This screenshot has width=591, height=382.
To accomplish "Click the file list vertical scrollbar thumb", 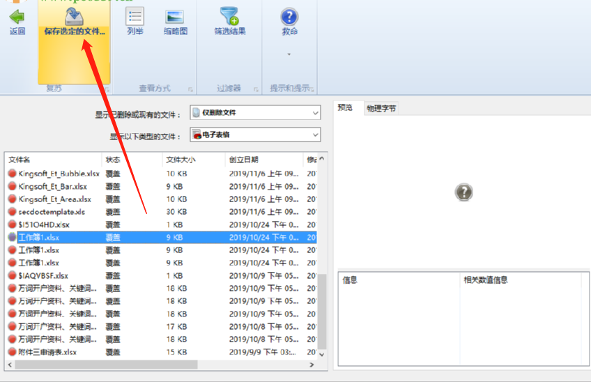I will 321,312.
